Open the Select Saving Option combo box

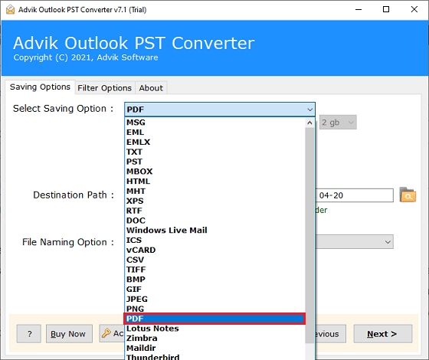pos(220,110)
